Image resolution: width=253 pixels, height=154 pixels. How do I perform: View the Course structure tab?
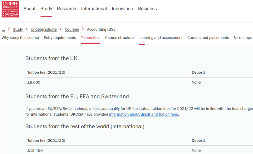coord(119,38)
